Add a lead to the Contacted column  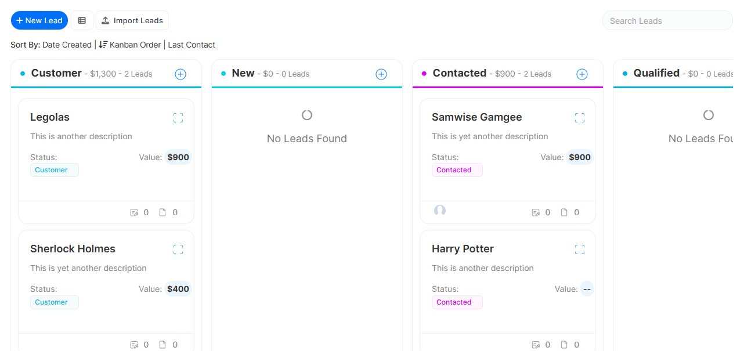pos(582,74)
